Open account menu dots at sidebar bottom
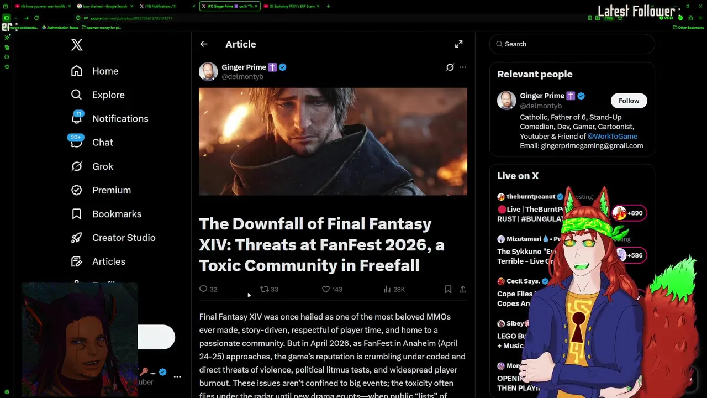707x398 pixels. click(x=177, y=376)
